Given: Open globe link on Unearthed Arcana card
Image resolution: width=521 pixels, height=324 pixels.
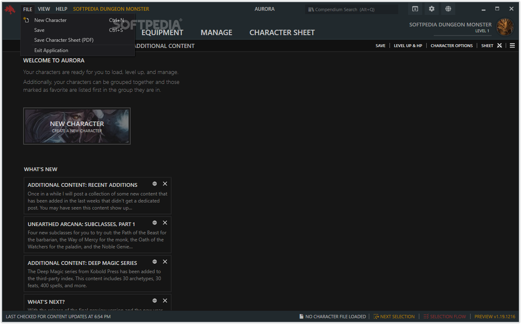Looking at the screenshot, I should [155, 223].
